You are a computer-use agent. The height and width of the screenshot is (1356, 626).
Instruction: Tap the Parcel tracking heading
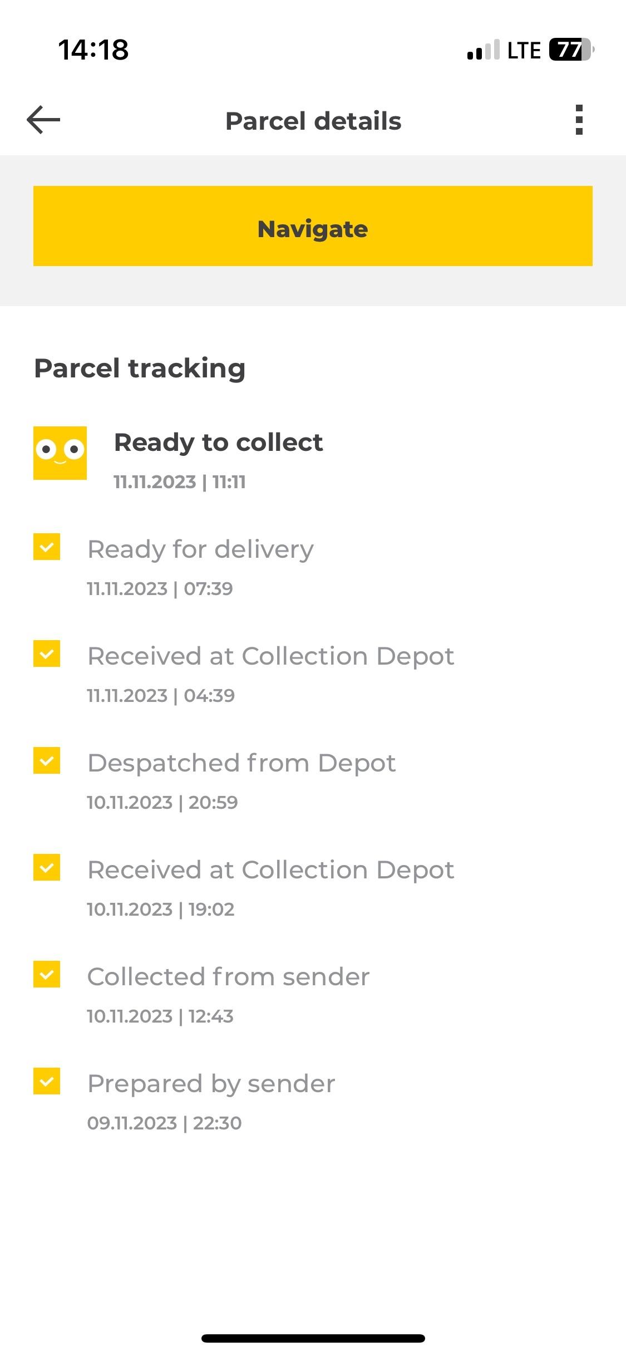[140, 369]
